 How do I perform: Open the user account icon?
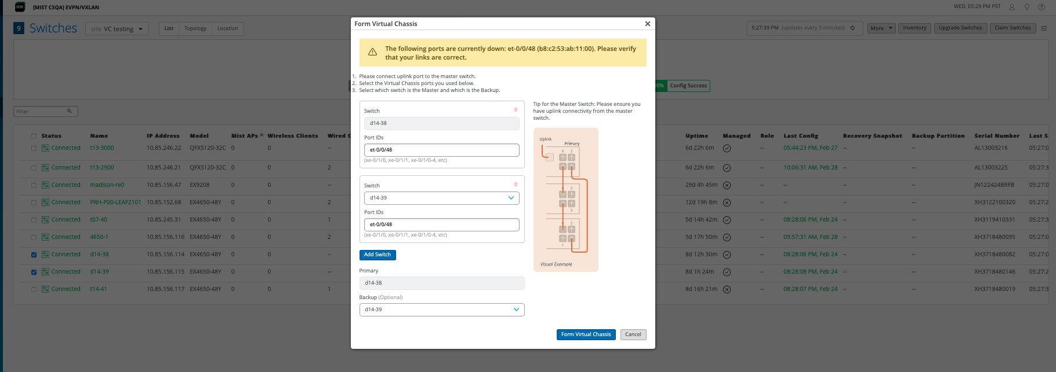coord(1012,7)
